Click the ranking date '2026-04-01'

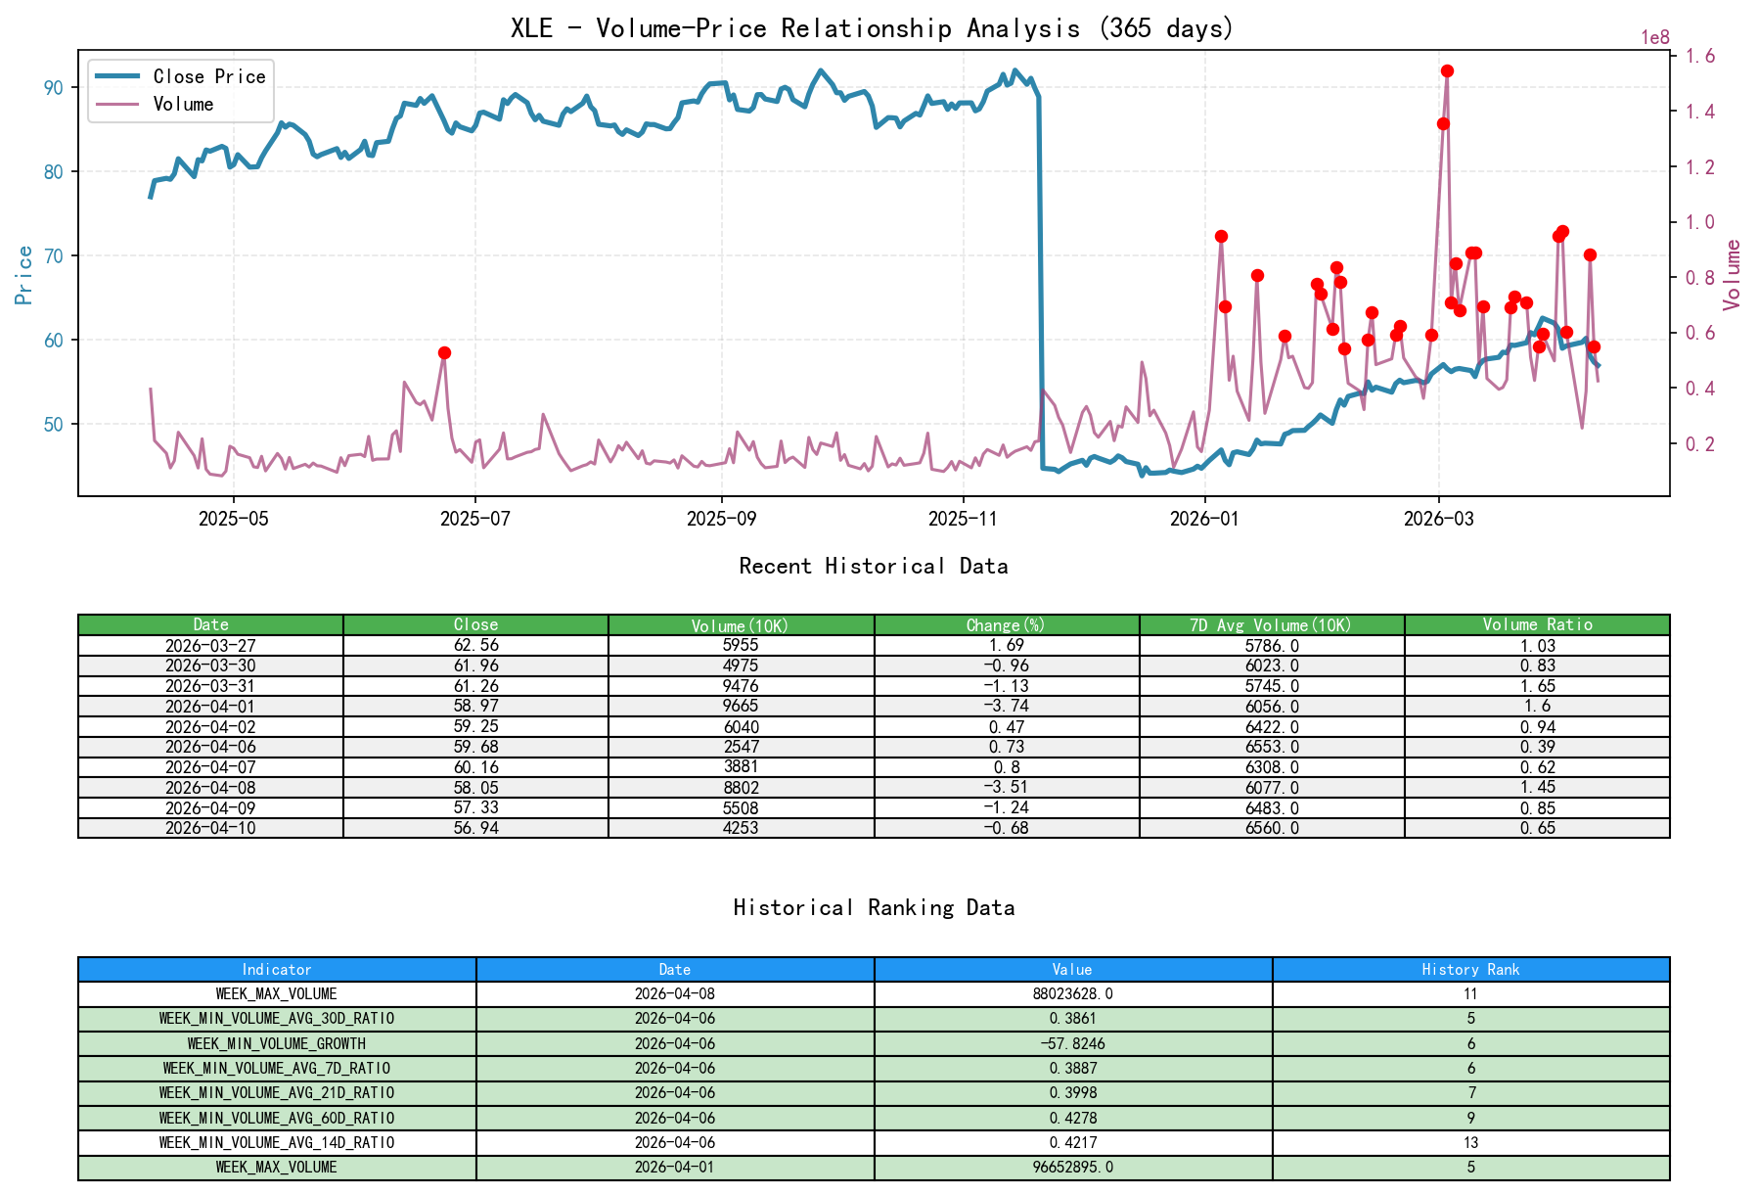point(675,1168)
